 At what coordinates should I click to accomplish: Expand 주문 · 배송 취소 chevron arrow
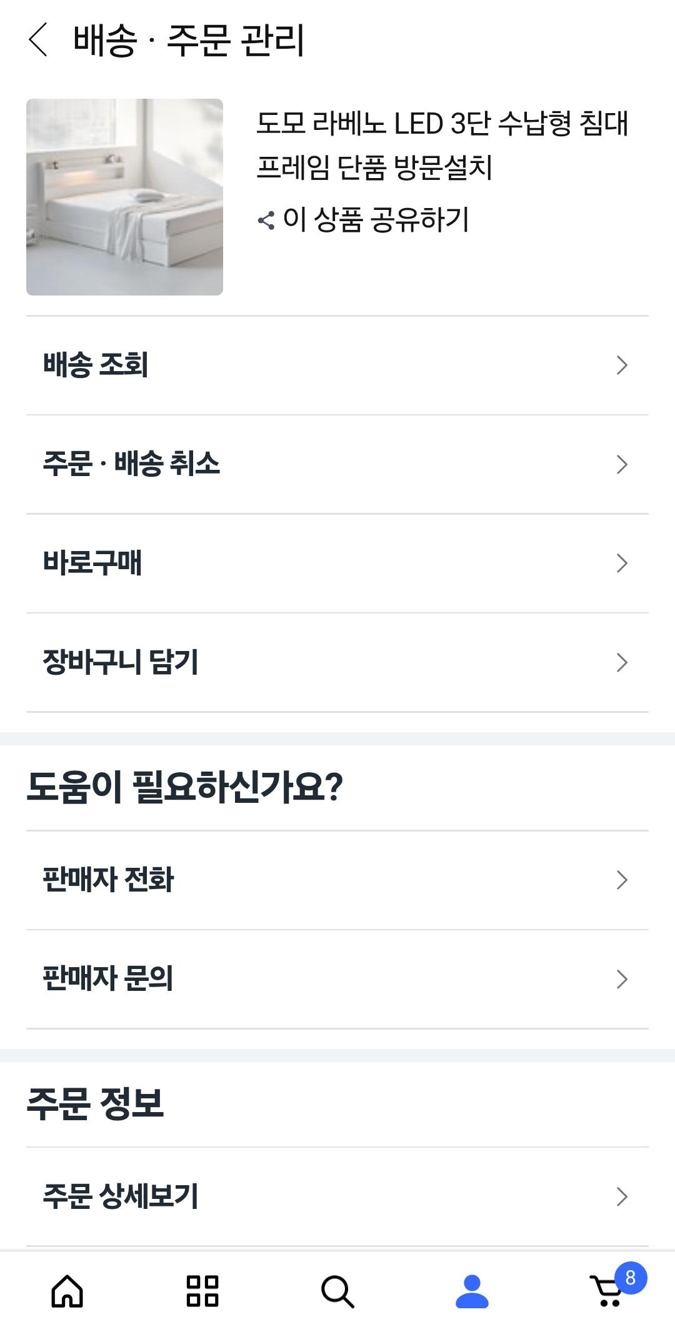pos(621,464)
